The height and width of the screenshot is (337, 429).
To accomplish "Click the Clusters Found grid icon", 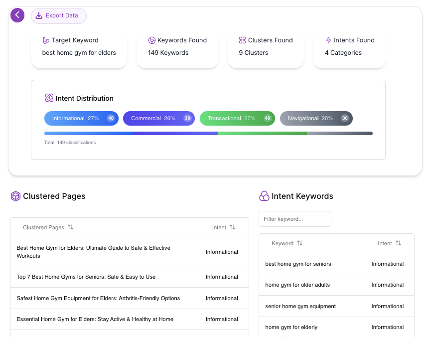I will (x=242, y=40).
